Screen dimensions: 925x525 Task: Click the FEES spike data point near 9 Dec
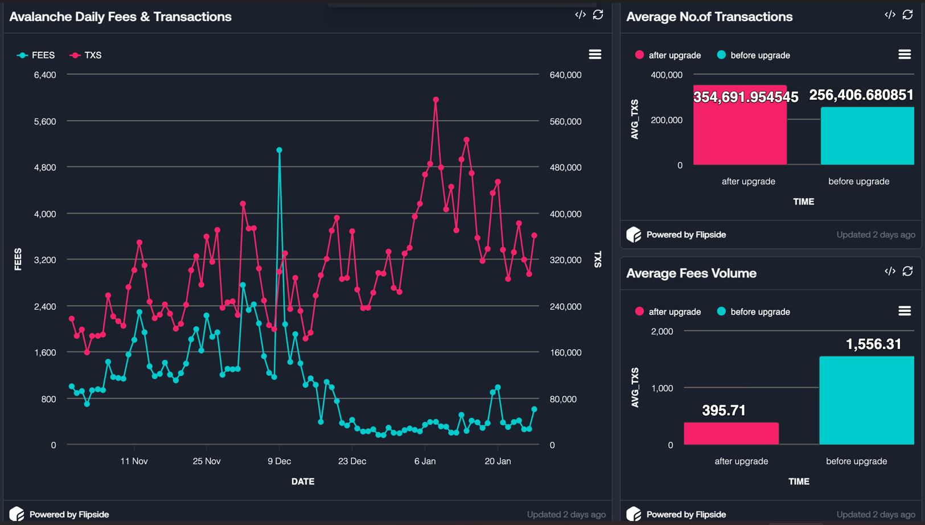279,150
